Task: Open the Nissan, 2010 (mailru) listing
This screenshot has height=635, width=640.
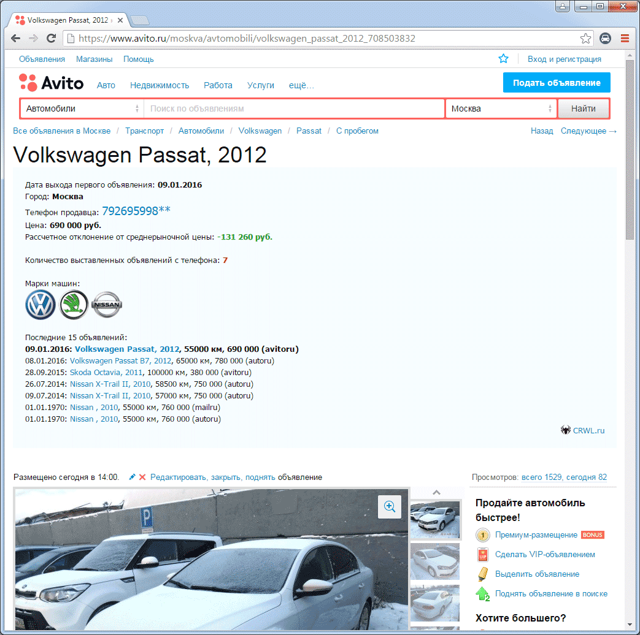Action: pyautogui.click(x=94, y=408)
